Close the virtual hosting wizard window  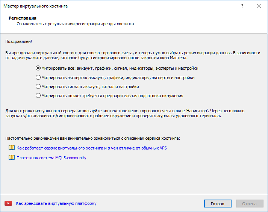point(259,6)
